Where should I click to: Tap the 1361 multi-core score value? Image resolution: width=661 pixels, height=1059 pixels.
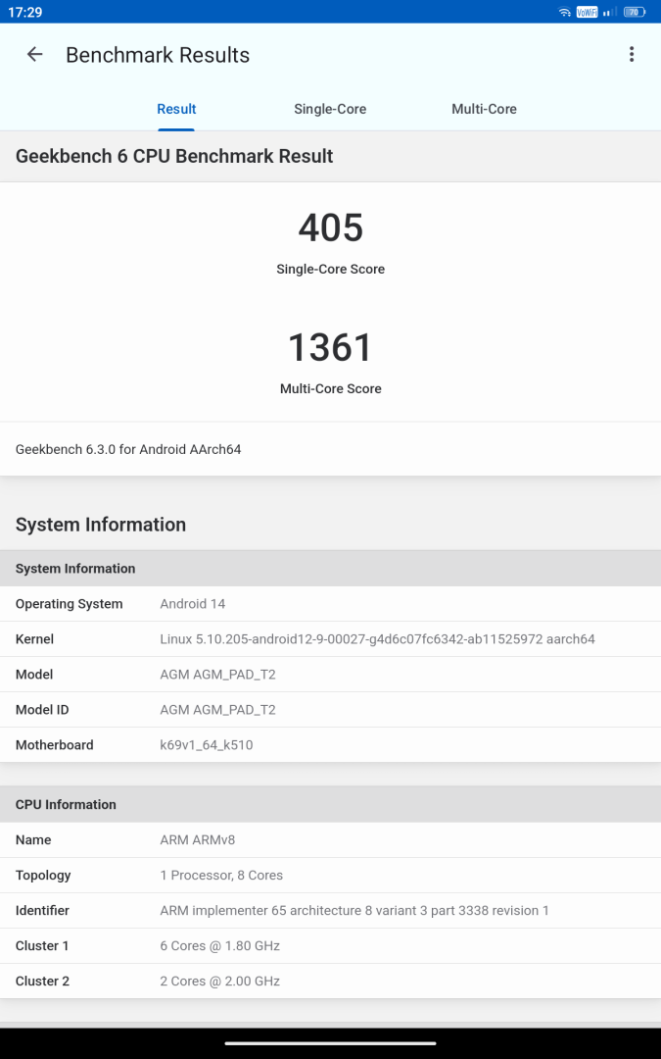(x=331, y=347)
